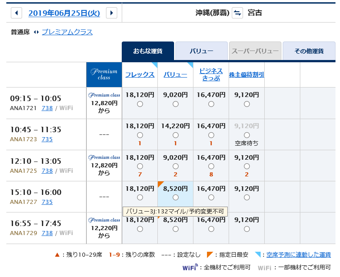Click flight time 15:10 – 16:00
340x277 pixels.
click(x=36, y=192)
